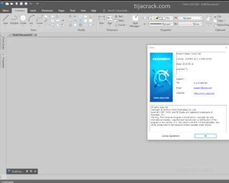This screenshot has height=183, width=229.
Task: Toggle layer on/off light bulb
Action: pos(151,18)
